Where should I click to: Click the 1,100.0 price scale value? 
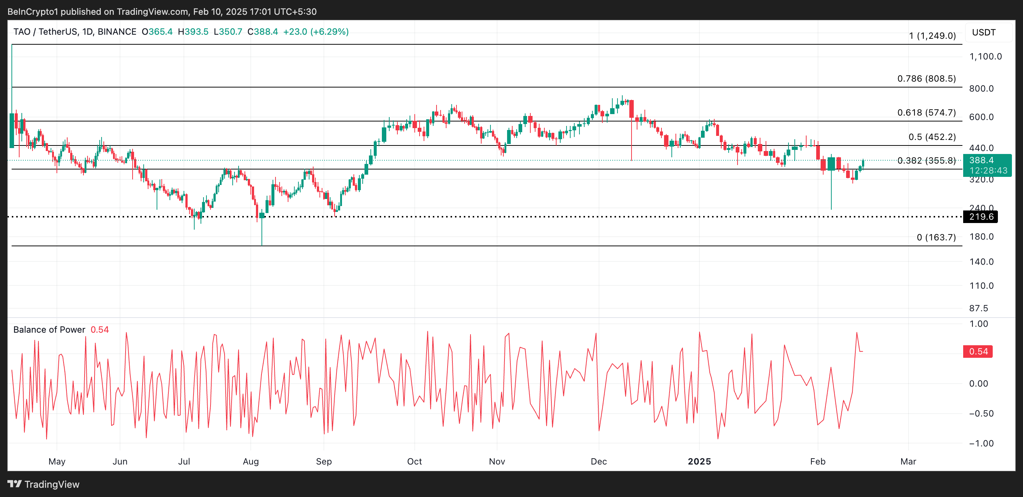(985, 56)
